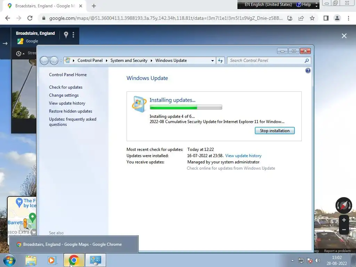Click Google Chrome taskbar icon
Image resolution: width=356 pixels, height=267 pixels.
[x=74, y=260]
